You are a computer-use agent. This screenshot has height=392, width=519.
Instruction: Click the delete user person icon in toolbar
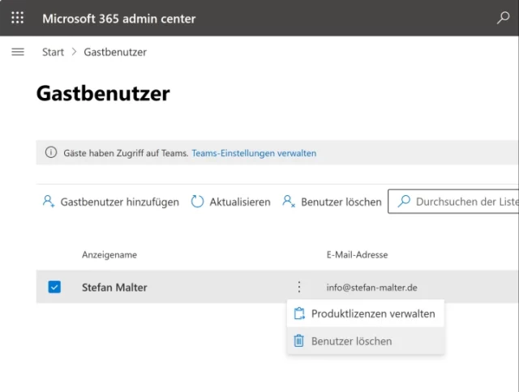pos(289,202)
